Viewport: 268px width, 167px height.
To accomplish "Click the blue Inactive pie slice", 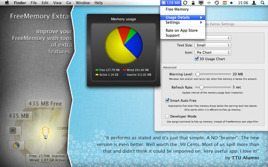I will [x=135, y=45].
